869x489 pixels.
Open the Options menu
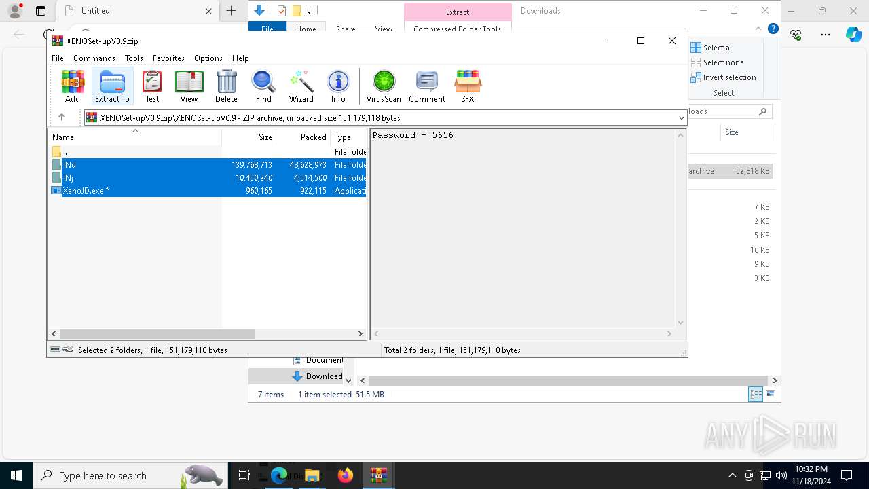click(208, 58)
